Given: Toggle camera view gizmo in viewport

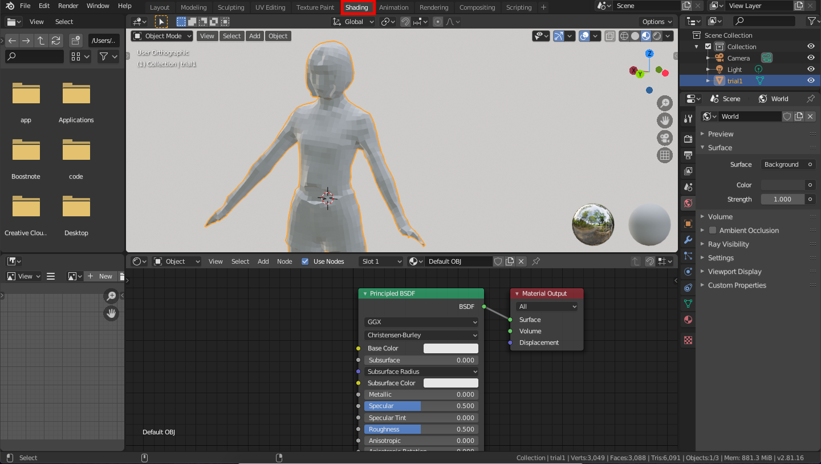Looking at the screenshot, I should click(x=664, y=138).
